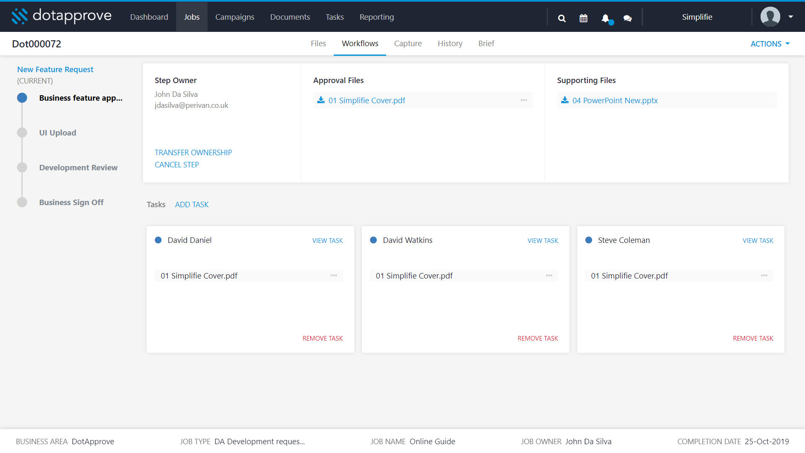Click the blue marker for Business feature step

[x=22, y=98]
